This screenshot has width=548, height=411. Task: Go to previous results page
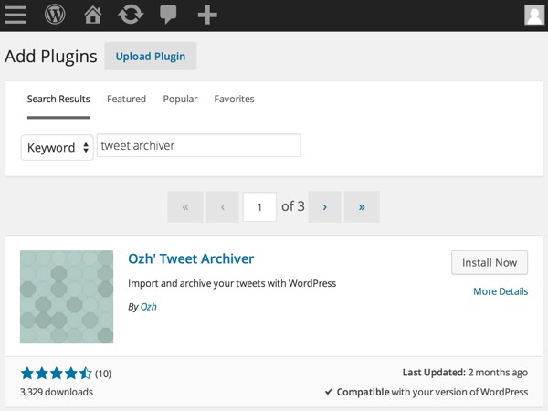tap(222, 207)
